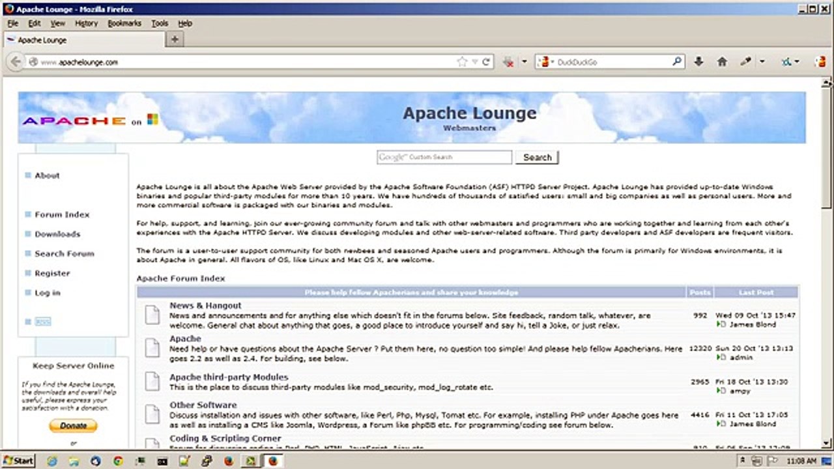Open the Other Software forum link
Image resolution: width=834 pixels, height=469 pixels.
[x=203, y=405]
